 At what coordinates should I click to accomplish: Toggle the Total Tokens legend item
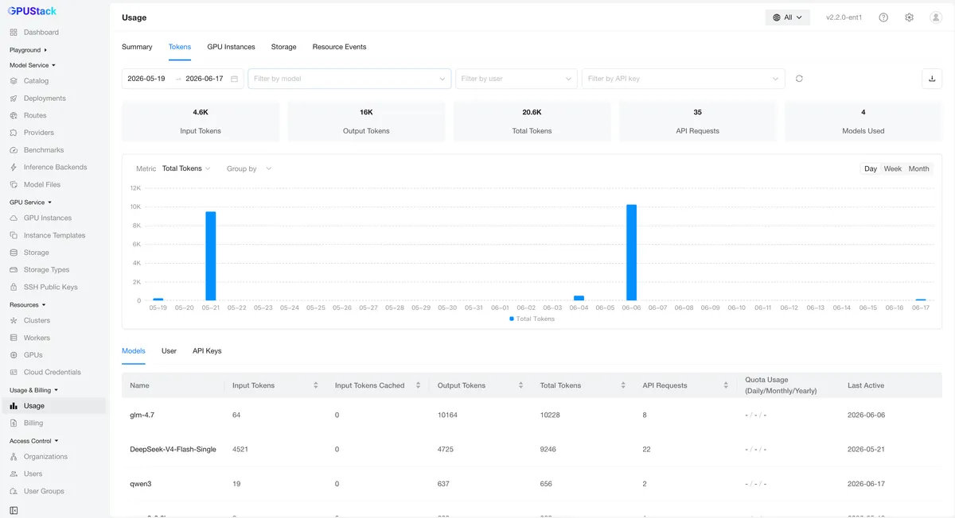532,319
